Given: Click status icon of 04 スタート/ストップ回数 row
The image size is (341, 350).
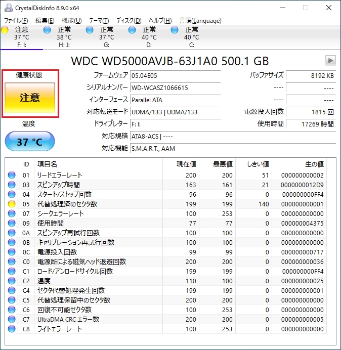Looking at the screenshot, I should (x=12, y=194).
